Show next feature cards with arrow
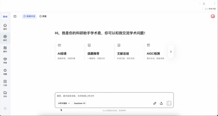This screenshot has height=116, width=218. coord(171,52)
